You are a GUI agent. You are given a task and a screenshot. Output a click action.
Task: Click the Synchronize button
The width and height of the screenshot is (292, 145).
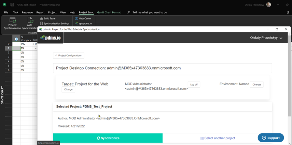pyautogui.click(x=108, y=138)
